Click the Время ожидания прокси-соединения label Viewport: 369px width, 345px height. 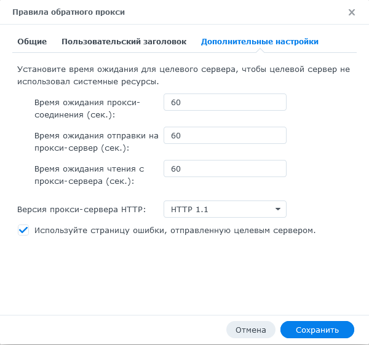coord(87,109)
